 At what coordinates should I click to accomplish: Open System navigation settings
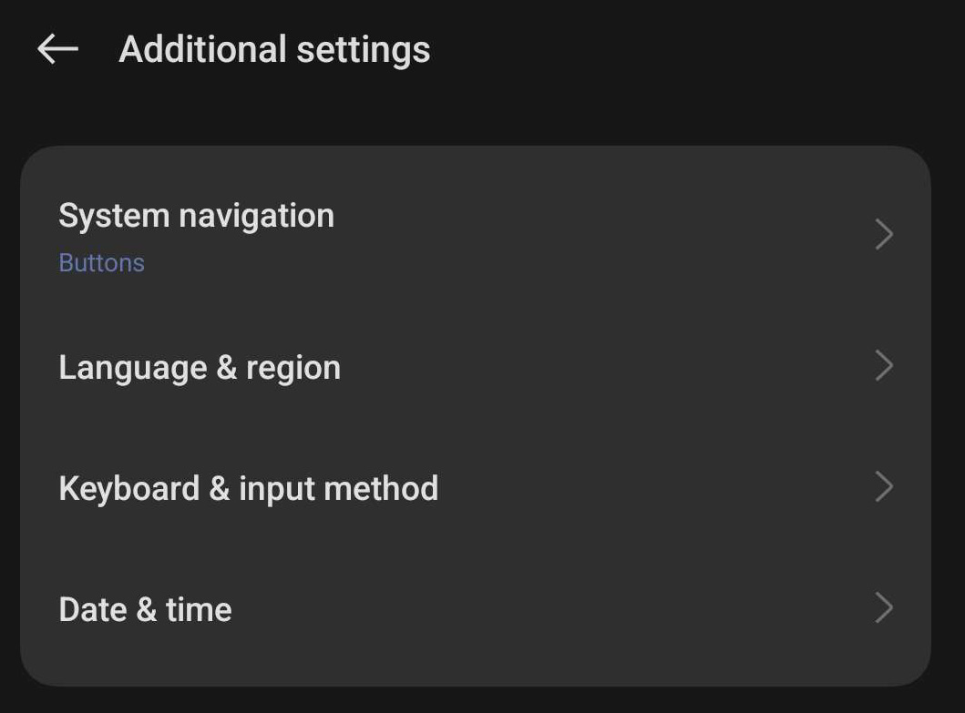click(x=474, y=236)
